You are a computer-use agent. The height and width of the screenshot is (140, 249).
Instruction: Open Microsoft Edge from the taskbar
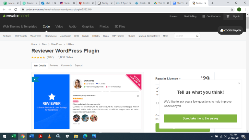click(85, 136)
